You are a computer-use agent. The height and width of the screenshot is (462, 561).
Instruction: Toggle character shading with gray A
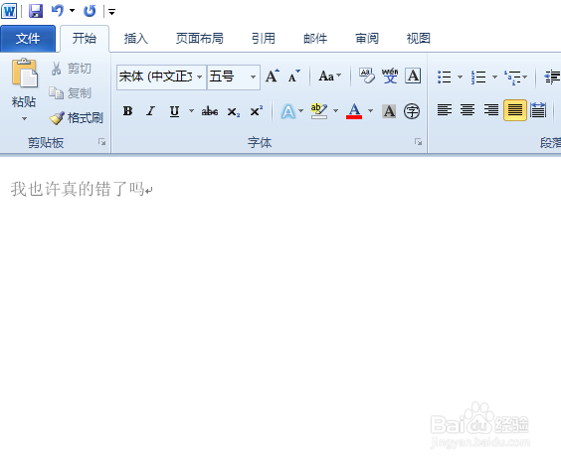(389, 111)
